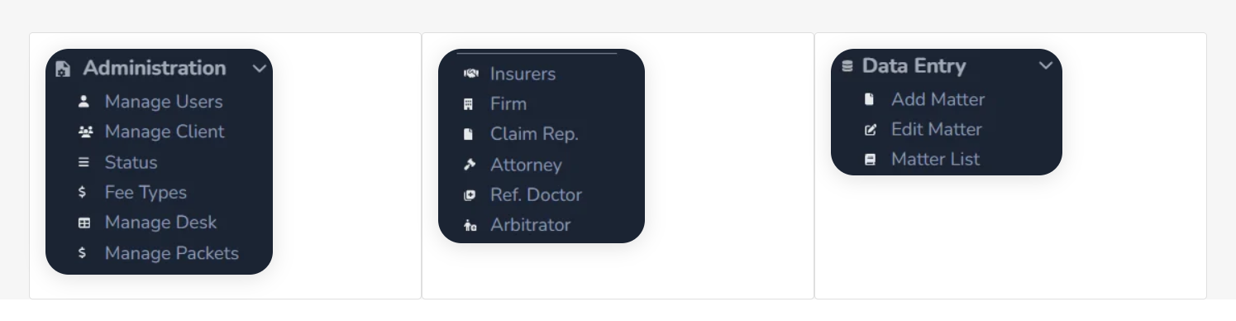
Task: Collapse the Administration menu chevron
Action: (260, 69)
